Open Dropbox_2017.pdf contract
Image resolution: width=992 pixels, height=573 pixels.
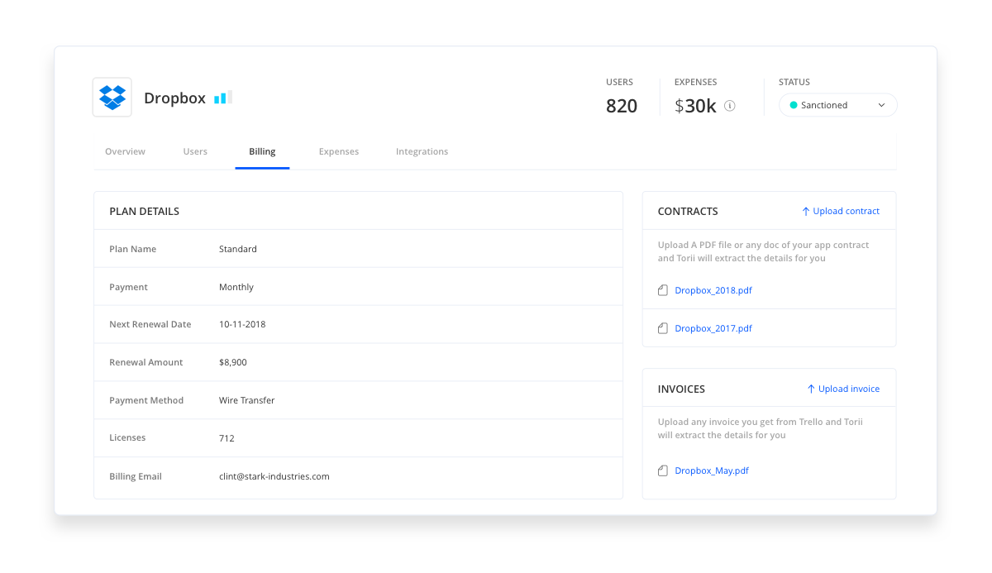tap(713, 328)
